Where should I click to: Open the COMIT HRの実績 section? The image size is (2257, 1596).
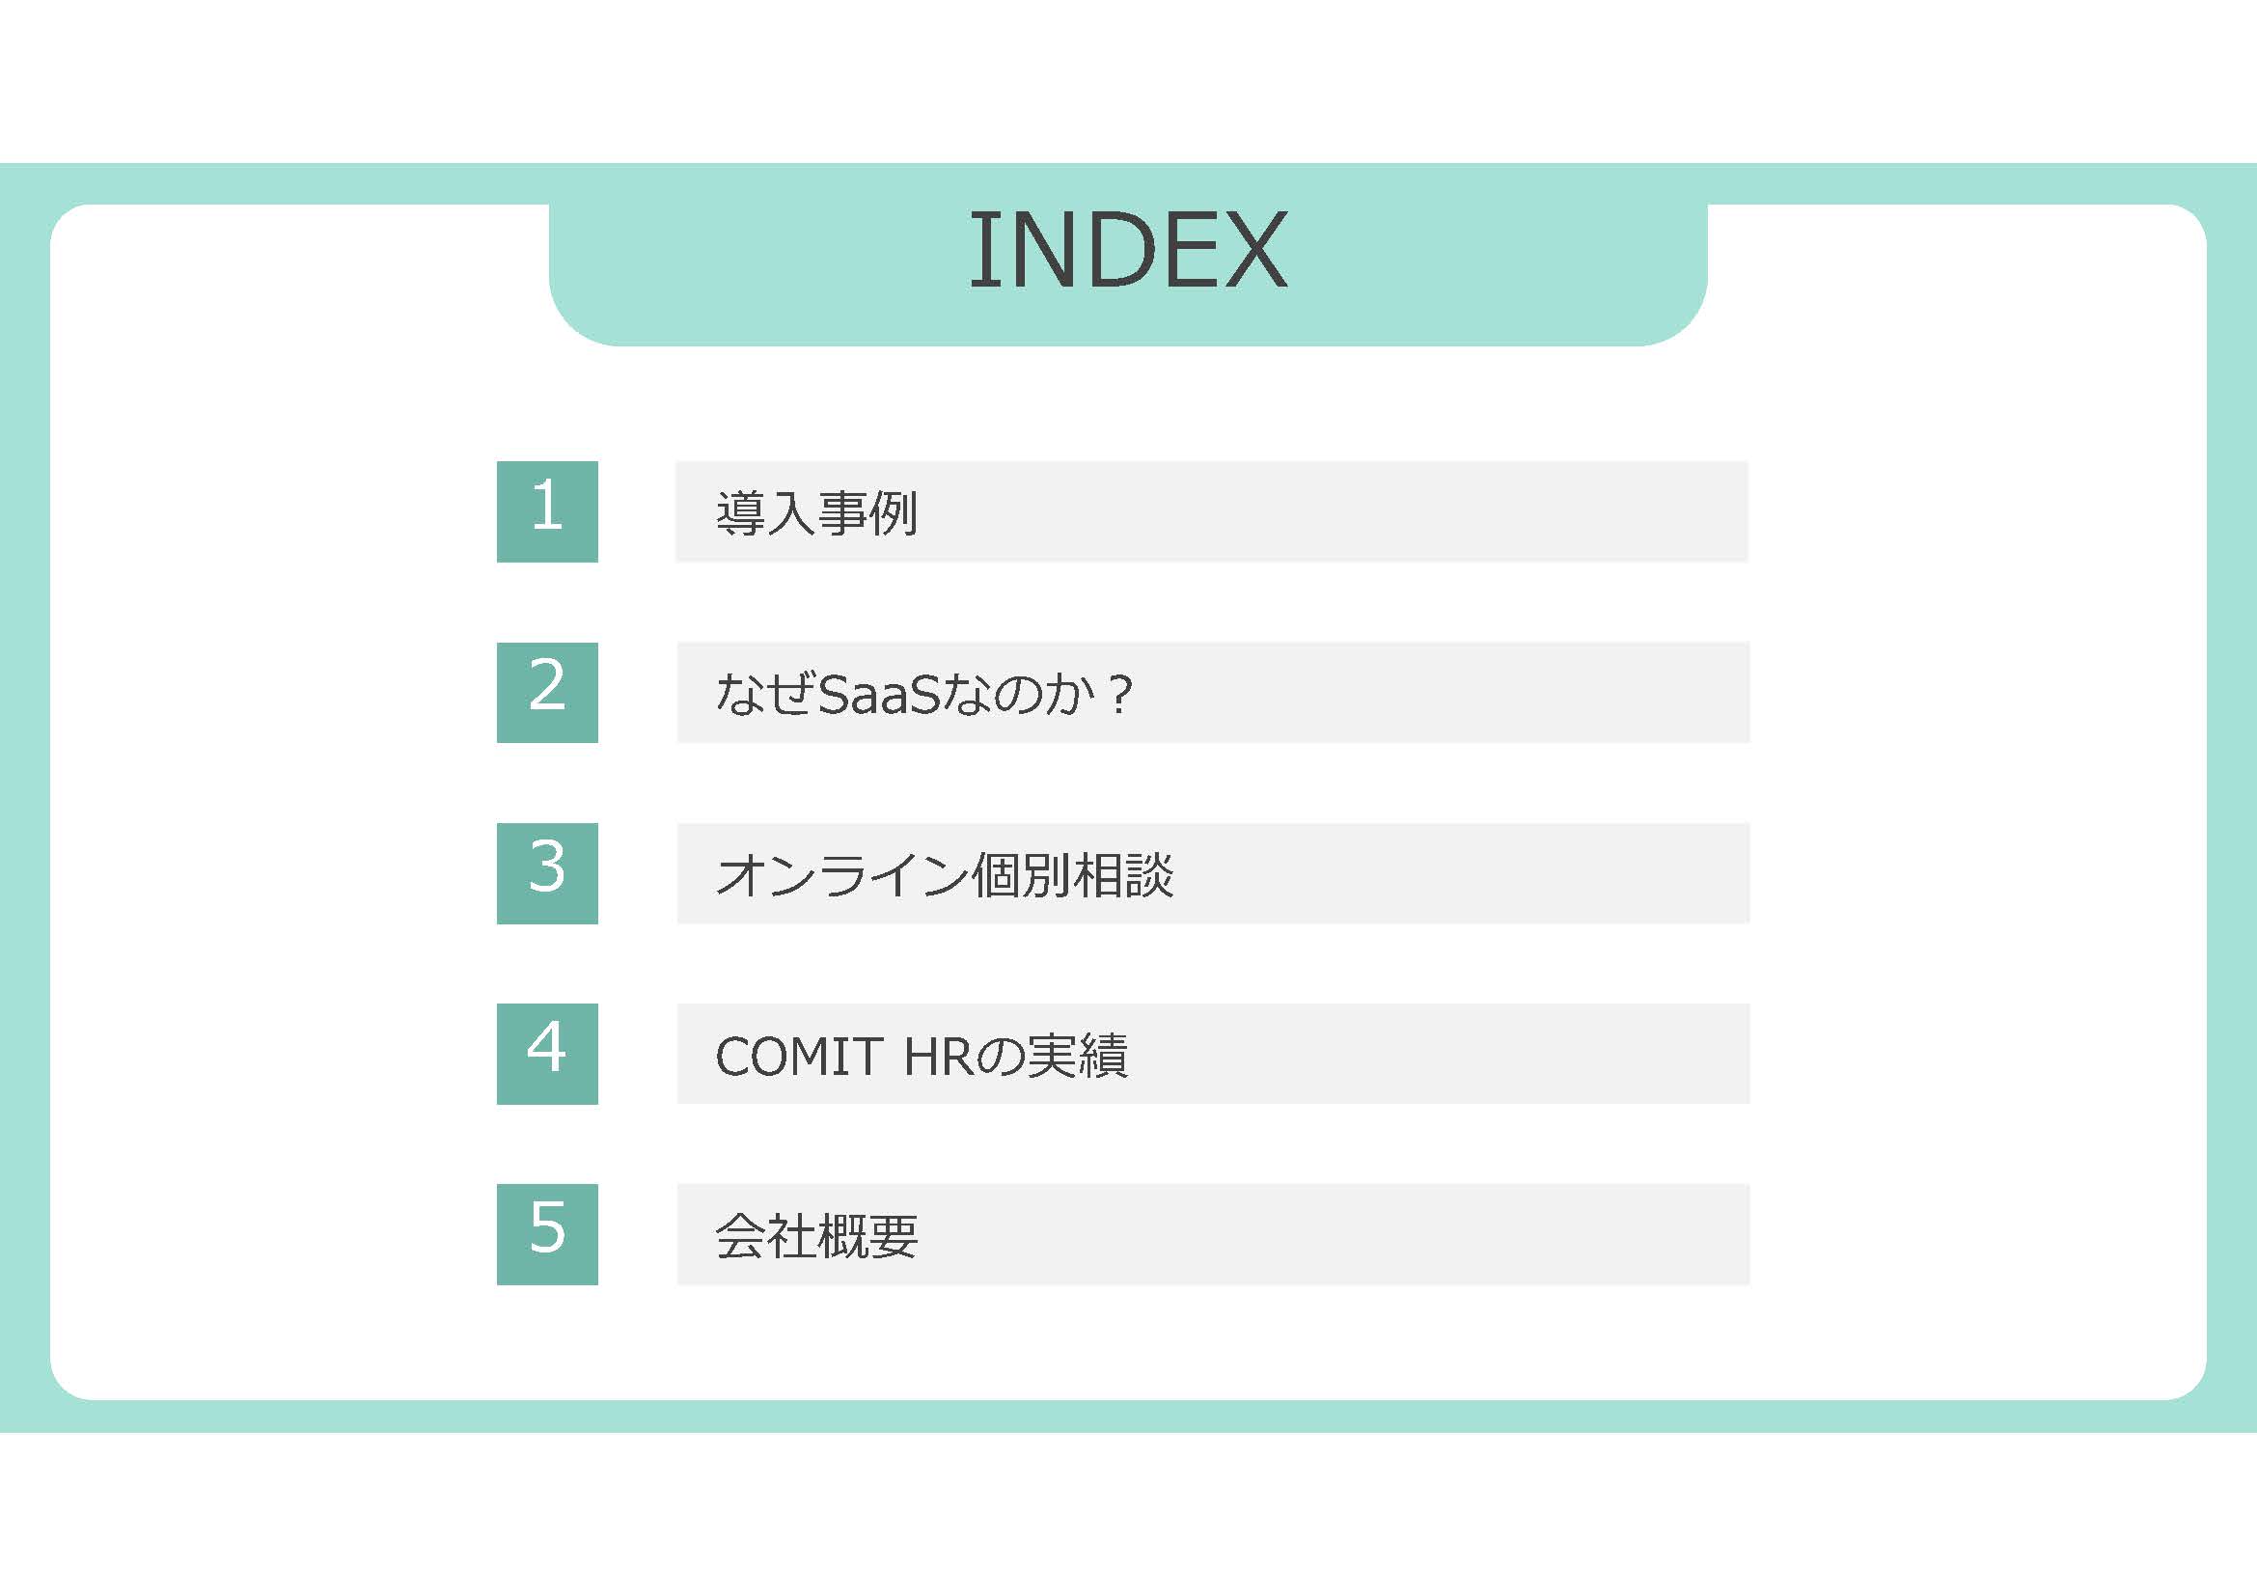click(x=1213, y=1054)
